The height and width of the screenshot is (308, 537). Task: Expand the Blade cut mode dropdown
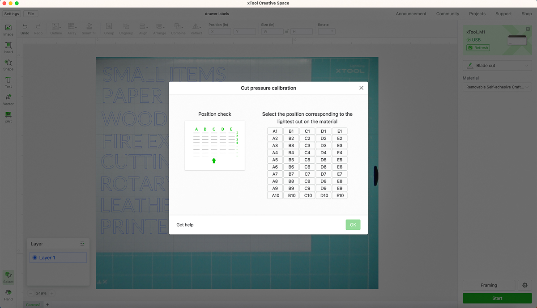pos(497,66)
